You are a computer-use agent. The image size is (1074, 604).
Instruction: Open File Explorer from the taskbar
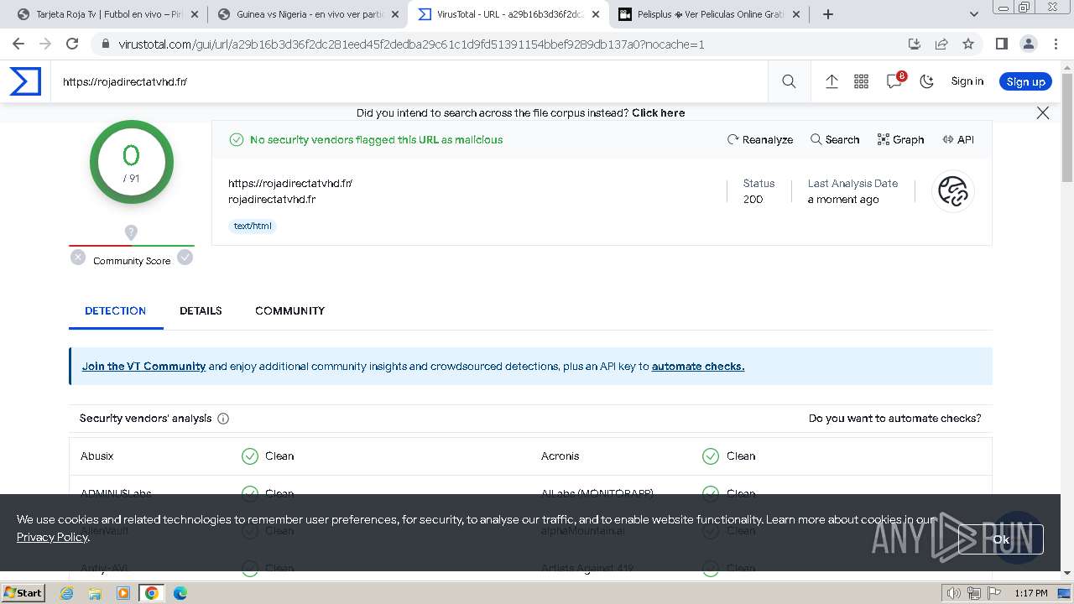coord(95,593)
